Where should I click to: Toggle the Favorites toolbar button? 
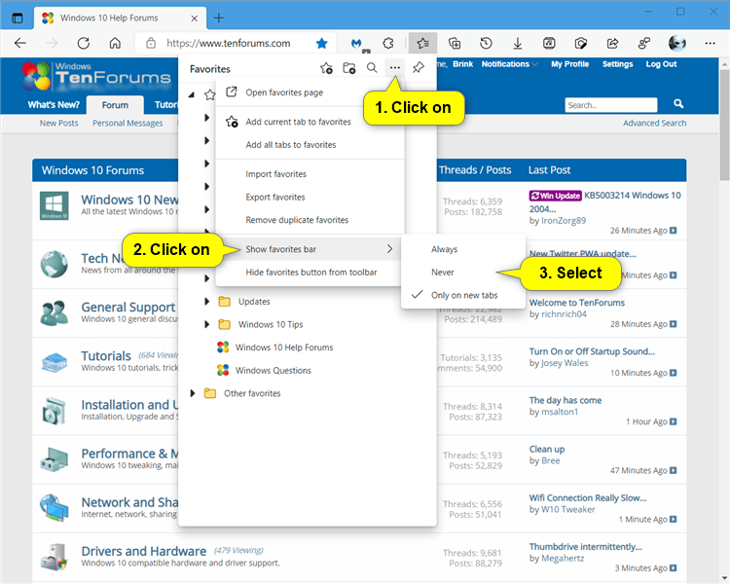coord(422,43)
